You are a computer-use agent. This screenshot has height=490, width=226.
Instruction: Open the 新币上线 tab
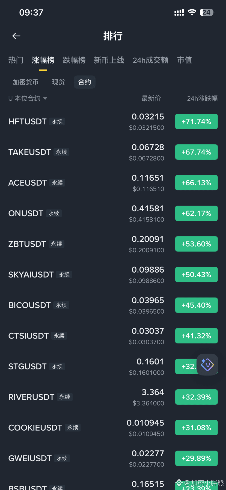tap(109, 60)
